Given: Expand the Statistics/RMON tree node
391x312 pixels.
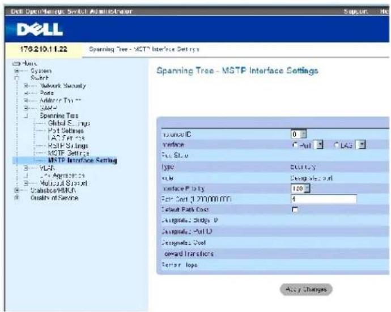Looking at the screenshot, I should (x=16, y=190).
